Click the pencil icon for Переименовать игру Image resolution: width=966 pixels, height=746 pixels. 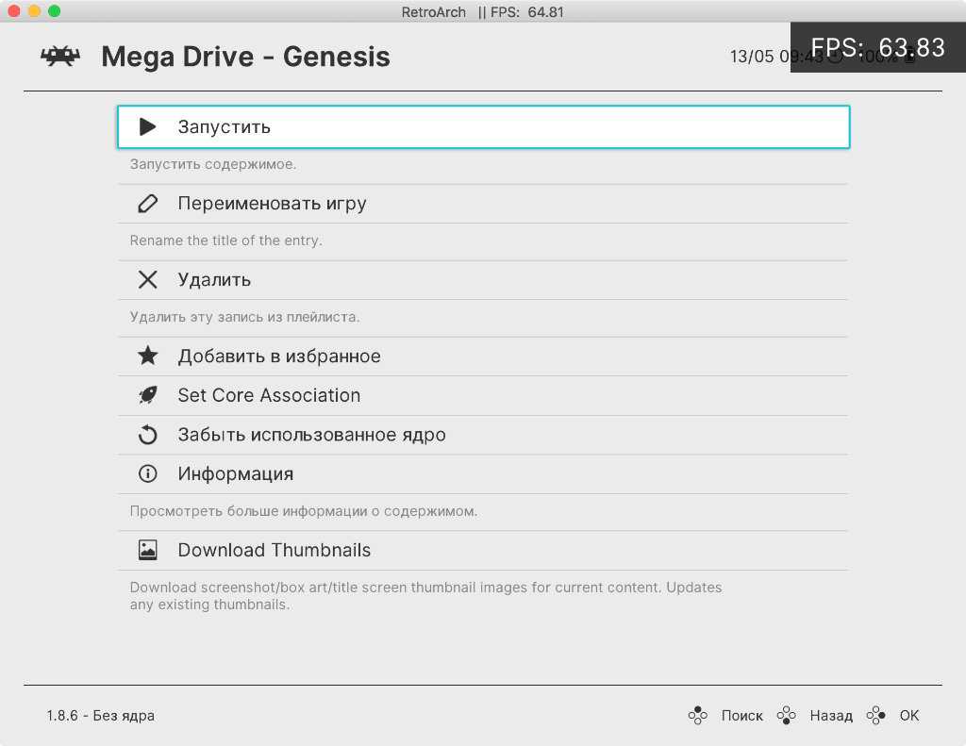coord(147,204)
